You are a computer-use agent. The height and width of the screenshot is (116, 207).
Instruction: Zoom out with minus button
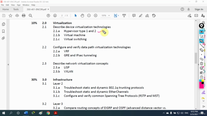tap(89, 16)
